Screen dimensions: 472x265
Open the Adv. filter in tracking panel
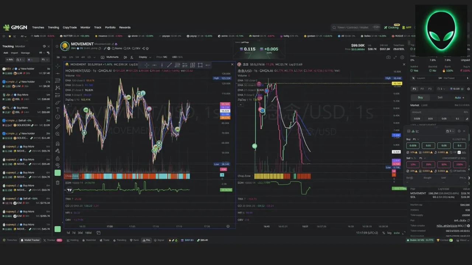(9, 59)
